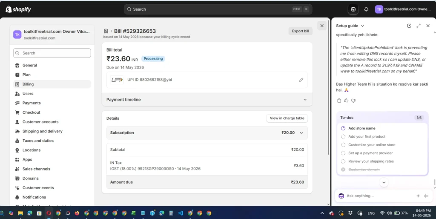Image resolution: width=436 pixels, height=219 pixels.
Task: Click the 1/6 To-dos progress badge
Action: 419,118
